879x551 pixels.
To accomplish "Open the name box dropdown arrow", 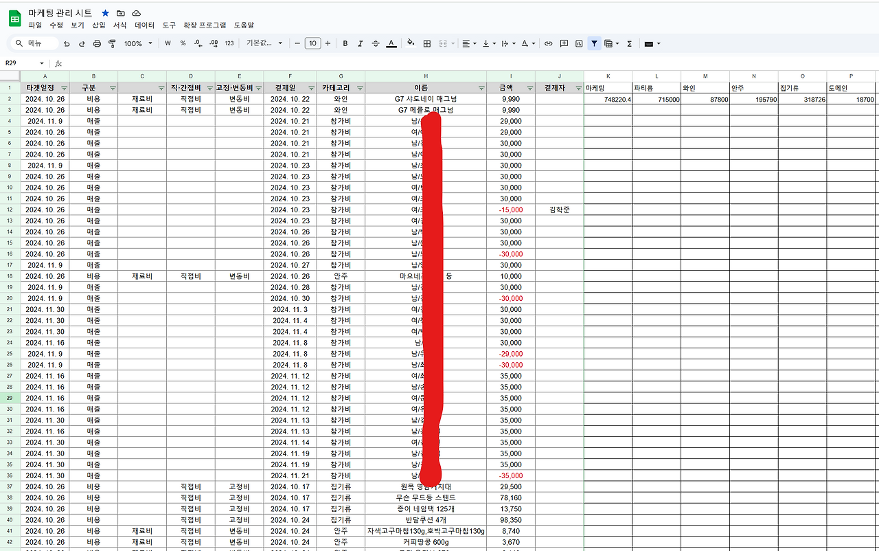I will point(42,63).
